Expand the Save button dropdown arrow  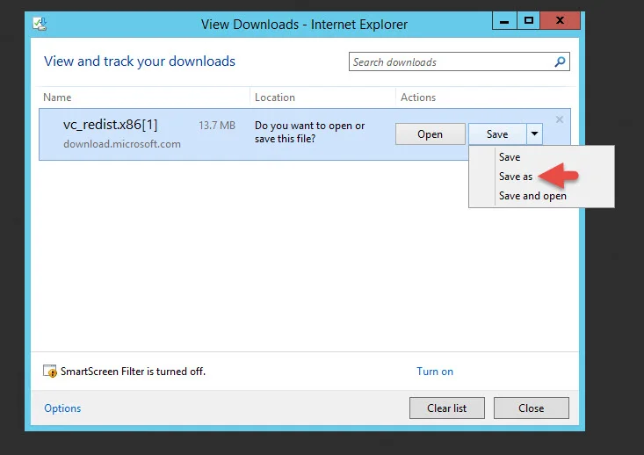tap(534, 134)
